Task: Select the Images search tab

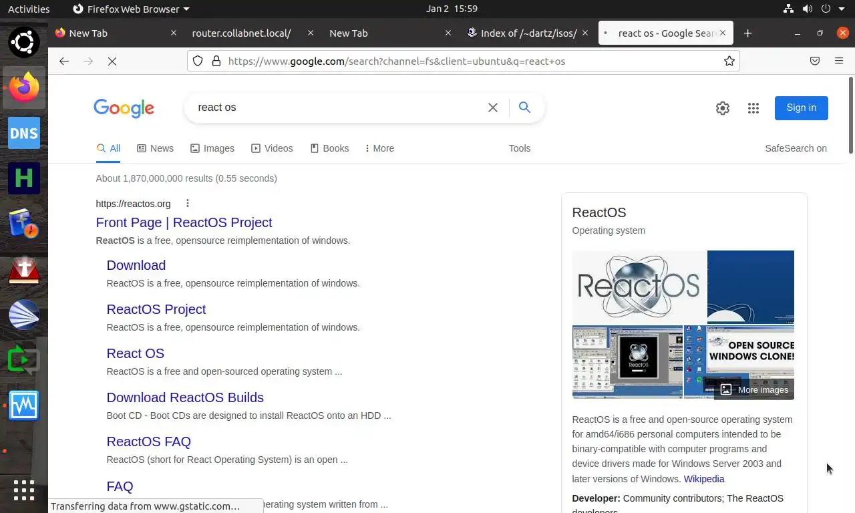Action: click(x=212, y=148)
